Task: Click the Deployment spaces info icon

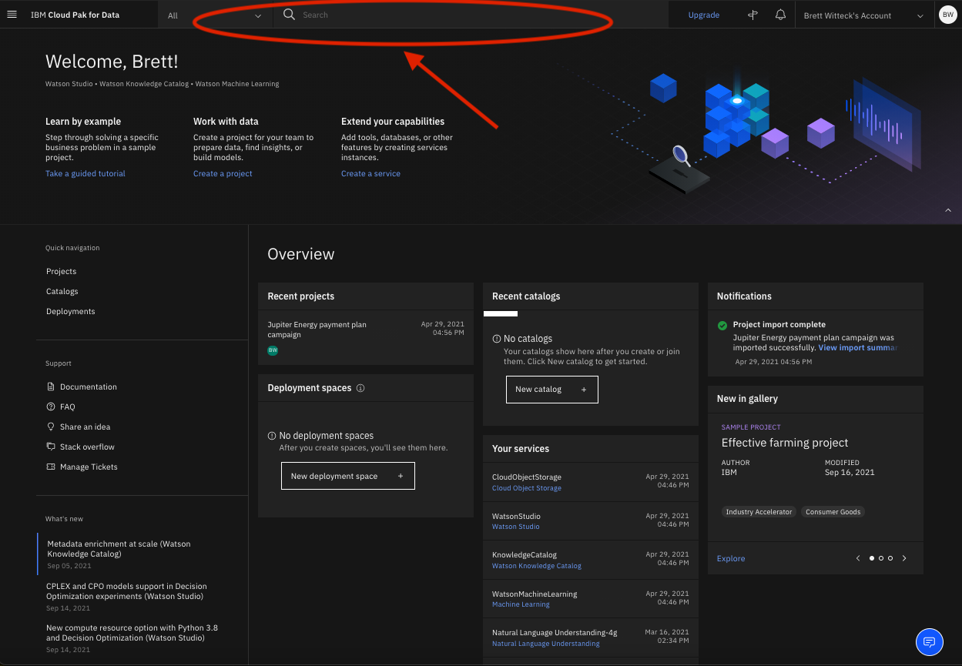Action: coord(360,388)
